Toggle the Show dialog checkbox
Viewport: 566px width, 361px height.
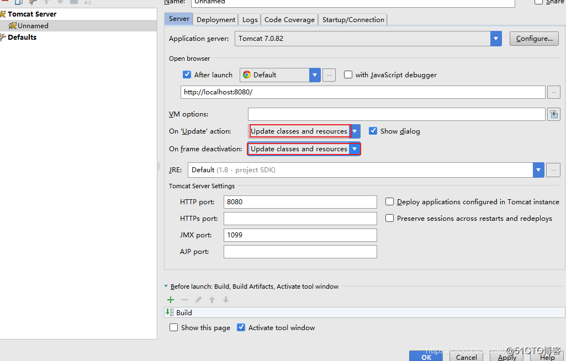coord(373,131)
